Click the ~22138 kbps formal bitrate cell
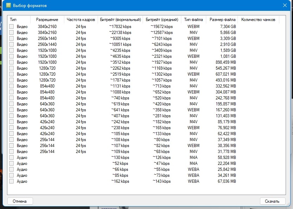 pyautogui.click(x=121, y=33)
